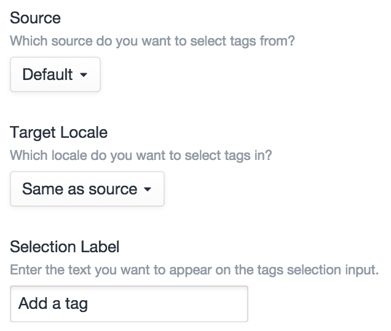
Task: Click the caret arrow beside "Same as source"
Action: [x=147, y=189]
